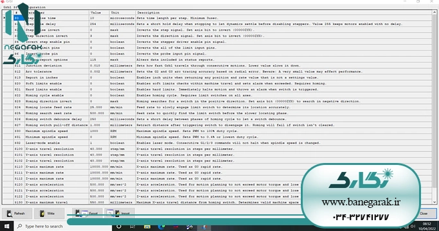The width and height of the screenshot is (439, 231).
Task: Click the Import button
Action: click(120, 214)
